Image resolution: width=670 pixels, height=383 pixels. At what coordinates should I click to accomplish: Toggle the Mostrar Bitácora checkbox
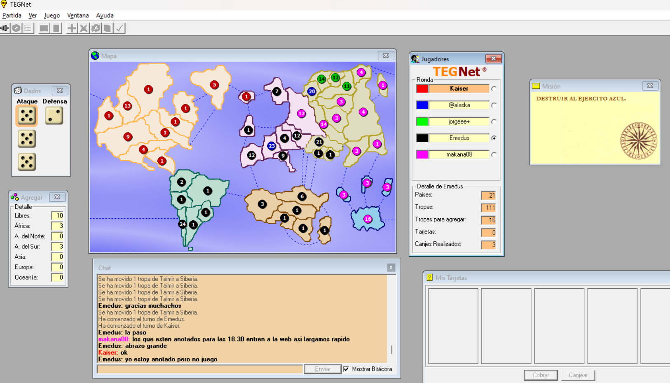(346, 369)
